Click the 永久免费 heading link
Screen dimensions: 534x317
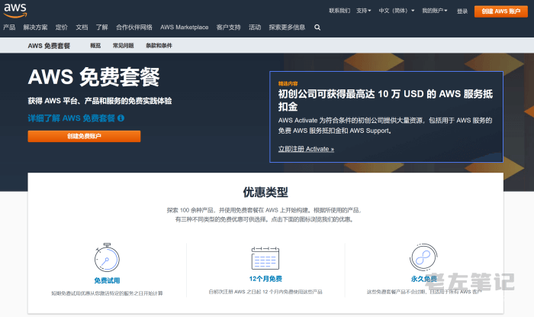[x=424, y=279]
